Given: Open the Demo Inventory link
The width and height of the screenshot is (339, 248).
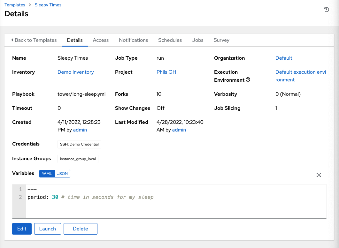Looking at the screenshot, I should coord(76,72).
